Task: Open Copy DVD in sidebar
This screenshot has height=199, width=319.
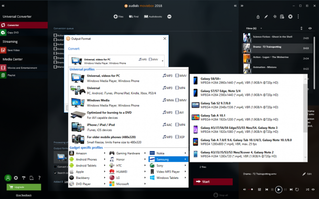Action: pyautogui.click(x=24, y=33)
